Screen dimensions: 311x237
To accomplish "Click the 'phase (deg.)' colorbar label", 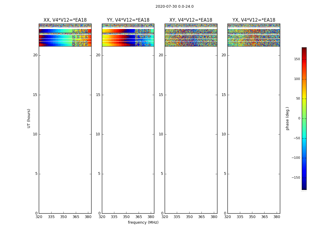I will 287,118.
